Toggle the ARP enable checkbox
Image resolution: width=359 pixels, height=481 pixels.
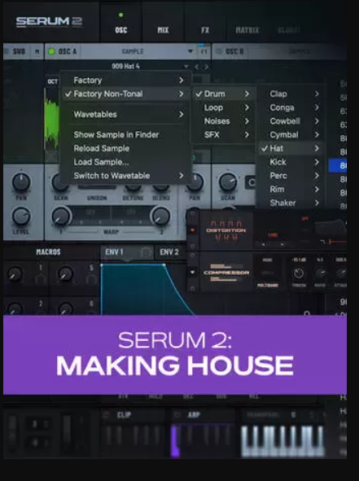click(177, 415)
